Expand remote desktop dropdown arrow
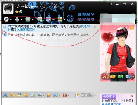 [53, 20]
